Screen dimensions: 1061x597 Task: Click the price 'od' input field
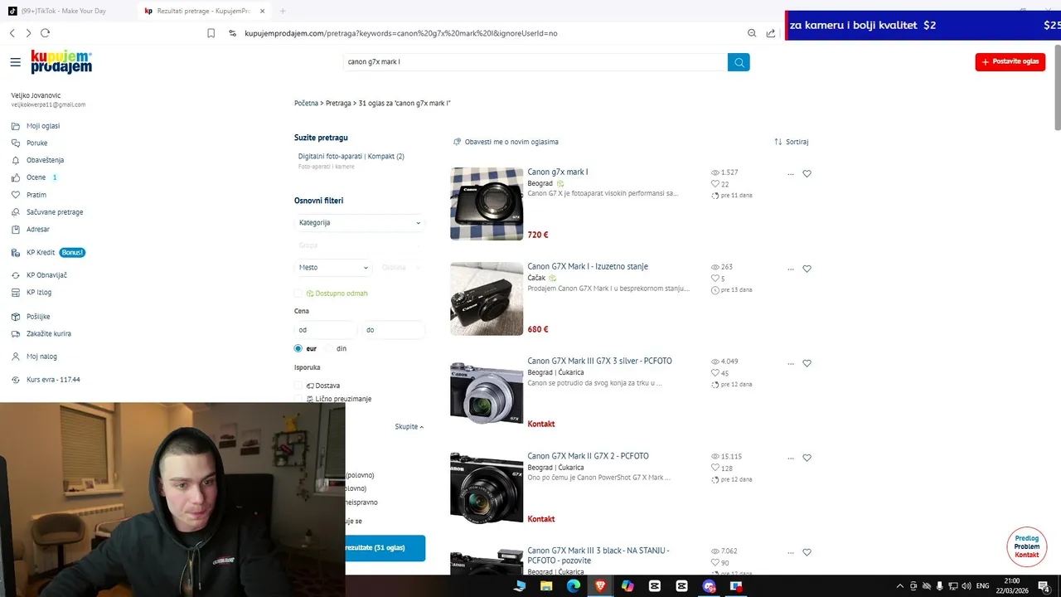[x=326, y=330]
